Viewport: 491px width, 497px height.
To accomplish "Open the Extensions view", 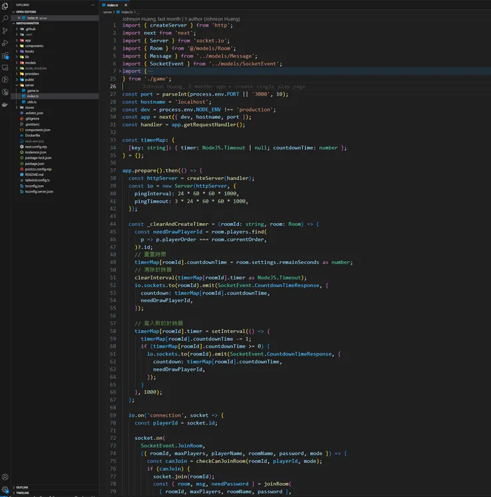I will (5, 55).
